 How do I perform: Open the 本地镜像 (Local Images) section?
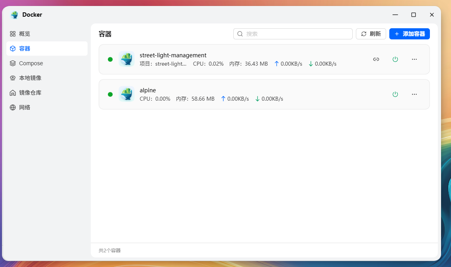coord(27,78)
